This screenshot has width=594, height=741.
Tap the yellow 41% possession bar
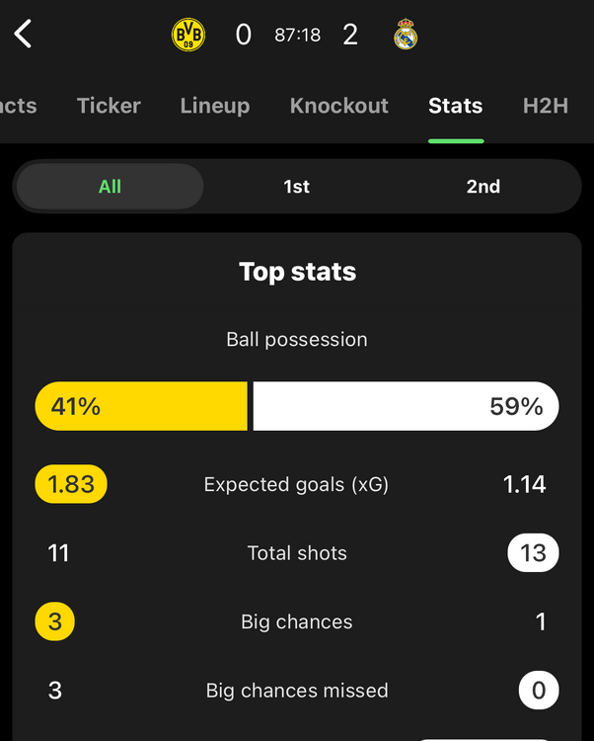tap(141, 406)
